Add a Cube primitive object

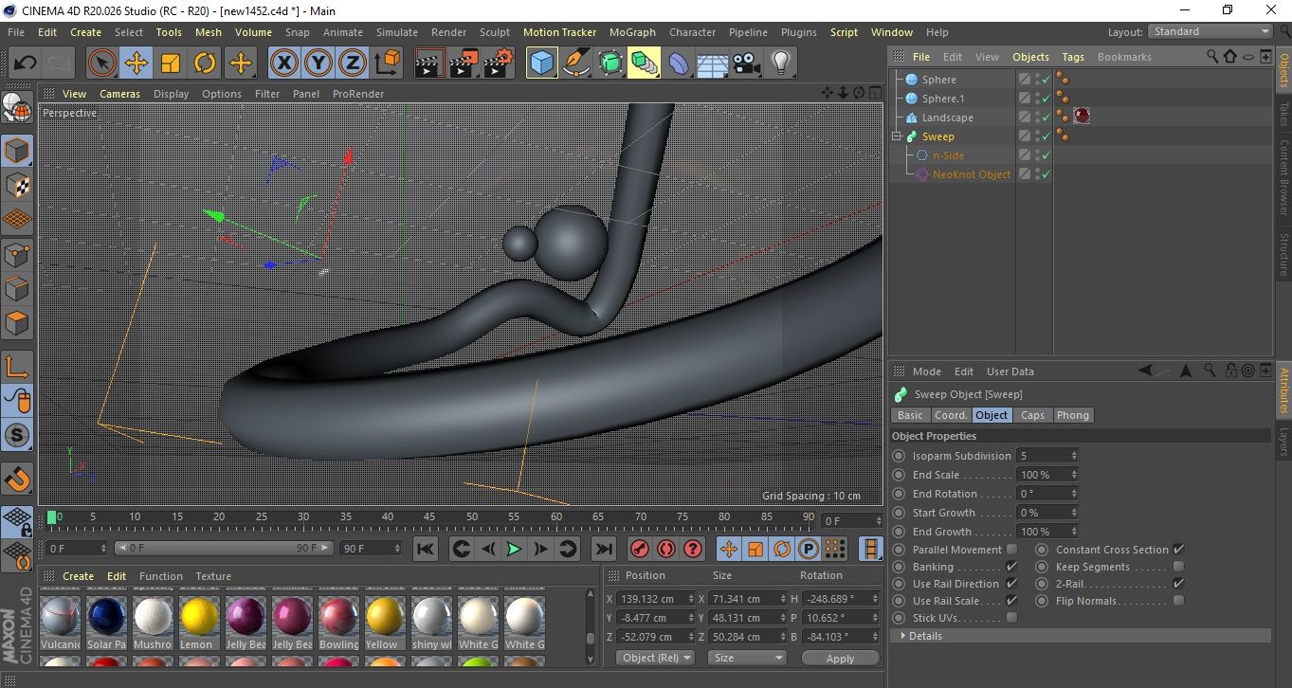[542, 63]
